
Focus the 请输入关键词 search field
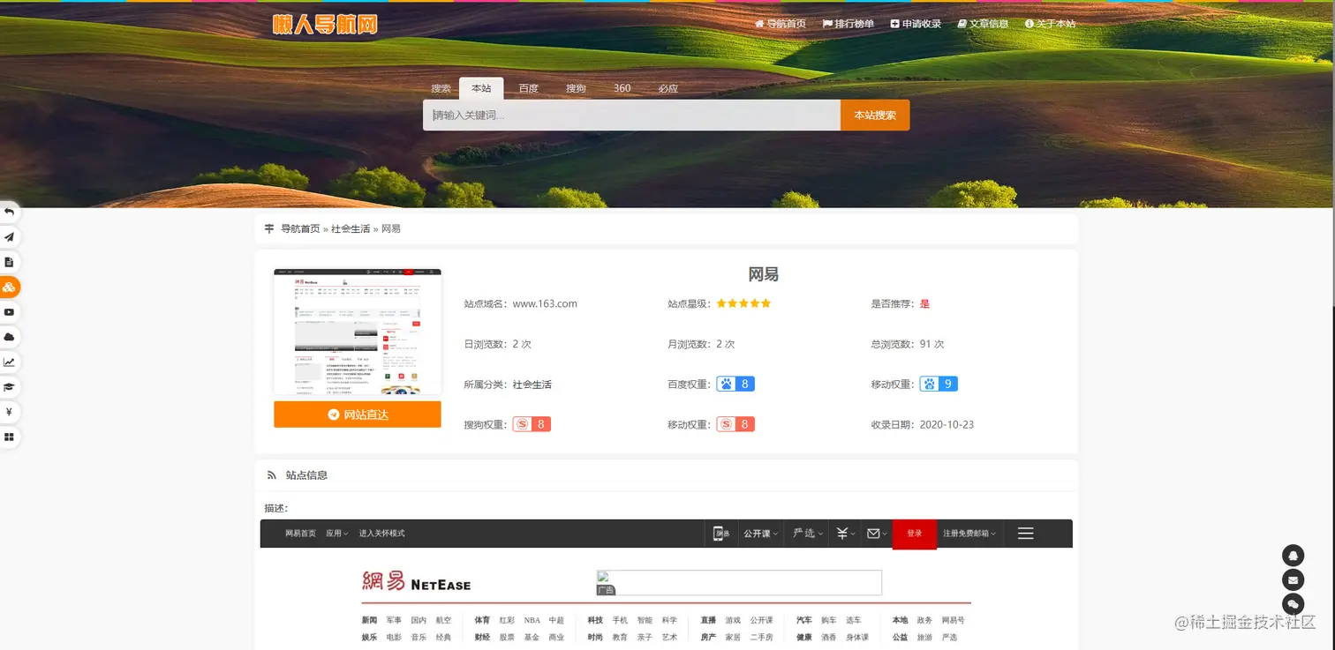pyautogui.click(x=631, y=115)
